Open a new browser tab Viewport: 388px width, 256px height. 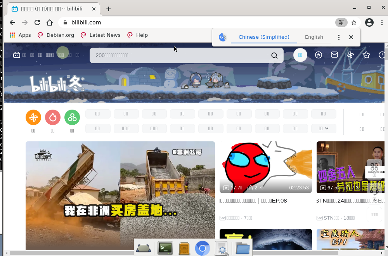point(108,9)
